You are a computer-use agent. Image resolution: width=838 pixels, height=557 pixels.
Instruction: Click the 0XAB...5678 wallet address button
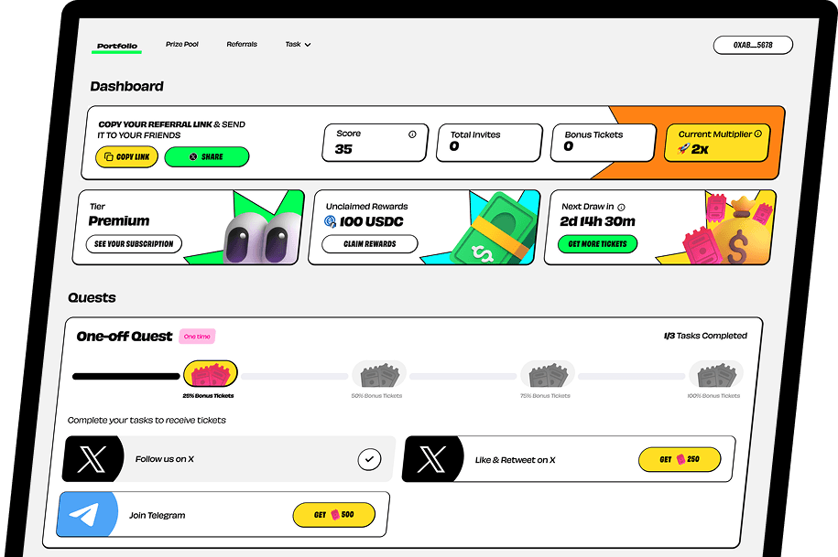[753, 45]
